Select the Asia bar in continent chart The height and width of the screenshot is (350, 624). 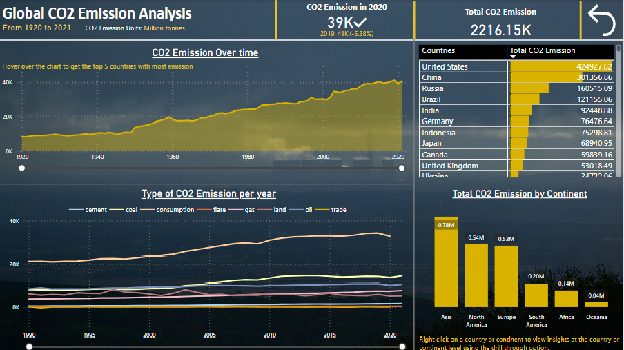(446, 262)
